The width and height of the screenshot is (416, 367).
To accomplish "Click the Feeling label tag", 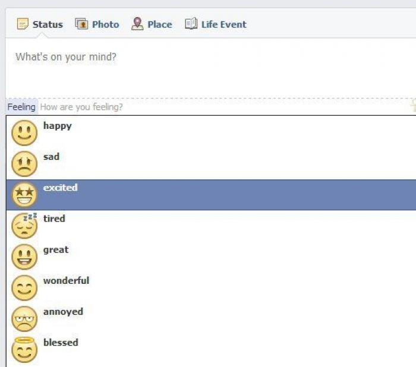I will click(x=21, y=107).
